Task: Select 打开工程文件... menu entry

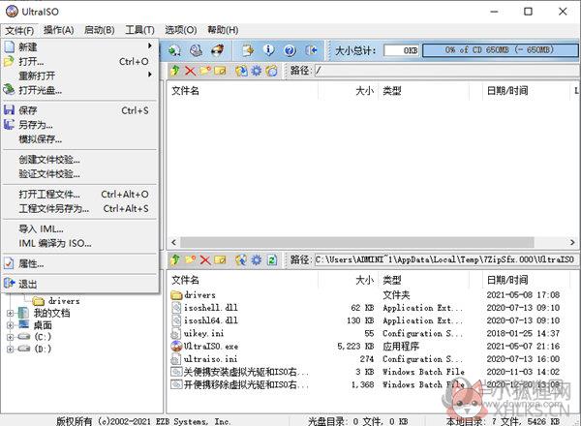Action: point(80,194)
